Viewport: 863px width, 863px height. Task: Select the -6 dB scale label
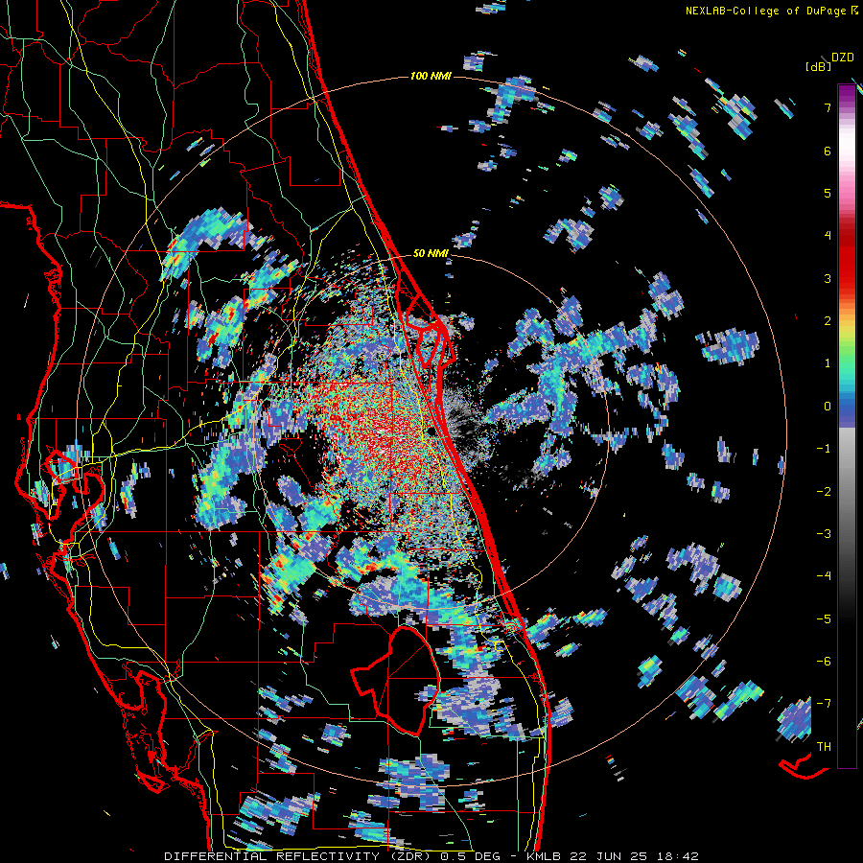pyautogui.click(x=824, y=662)
